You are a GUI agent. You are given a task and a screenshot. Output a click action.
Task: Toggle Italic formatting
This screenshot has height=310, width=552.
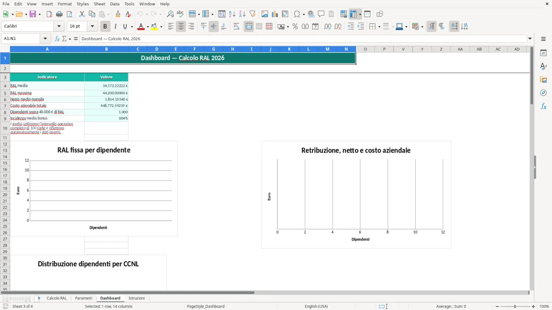(115, 27)
